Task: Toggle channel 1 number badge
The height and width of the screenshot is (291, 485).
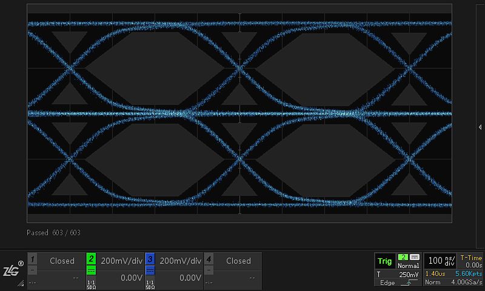Action: pyautogui.click(x=32, y=259)
